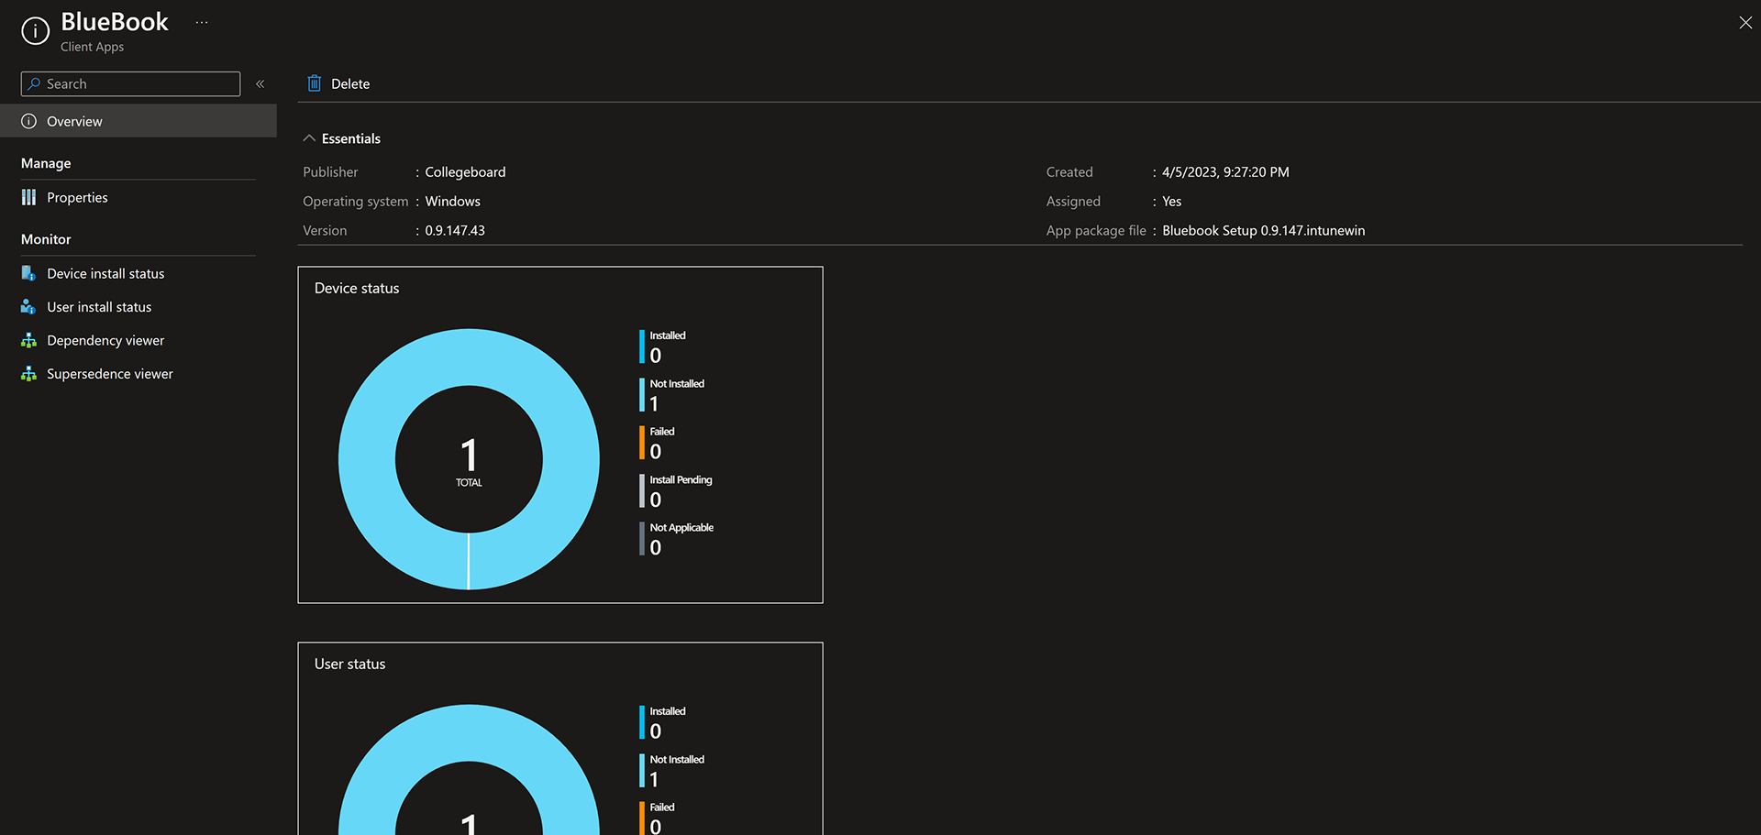Click the Supersedence viewer hierarchy icon

point(28,374)
